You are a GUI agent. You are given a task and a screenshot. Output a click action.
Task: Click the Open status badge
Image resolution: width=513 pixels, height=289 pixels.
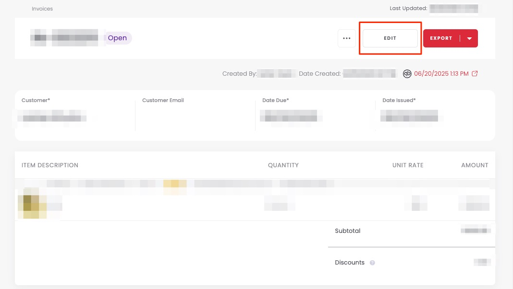[x=117, y=38]
